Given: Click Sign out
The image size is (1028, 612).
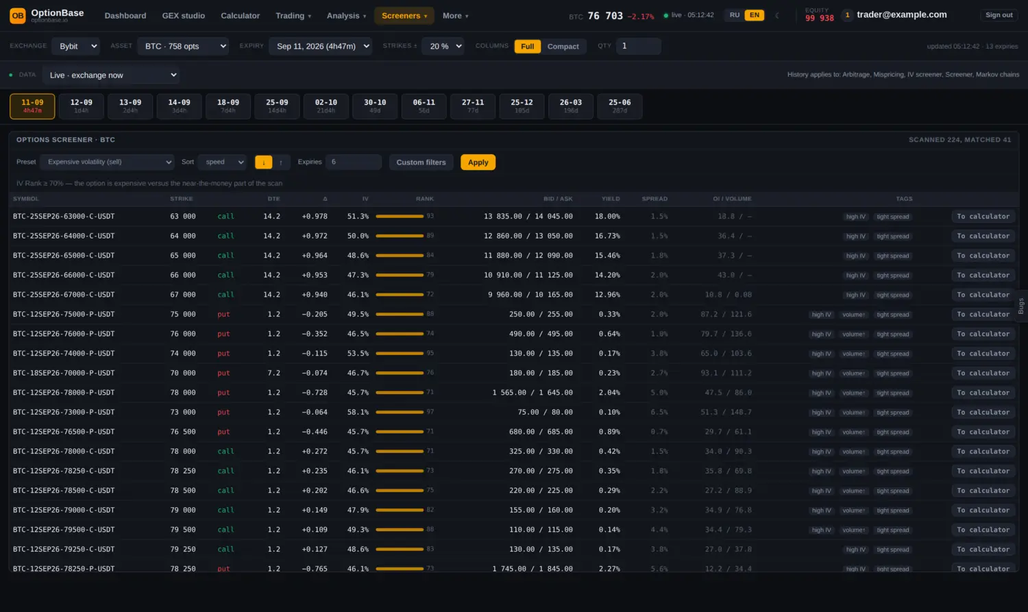Looking at the screenshot, I should 999,15.
